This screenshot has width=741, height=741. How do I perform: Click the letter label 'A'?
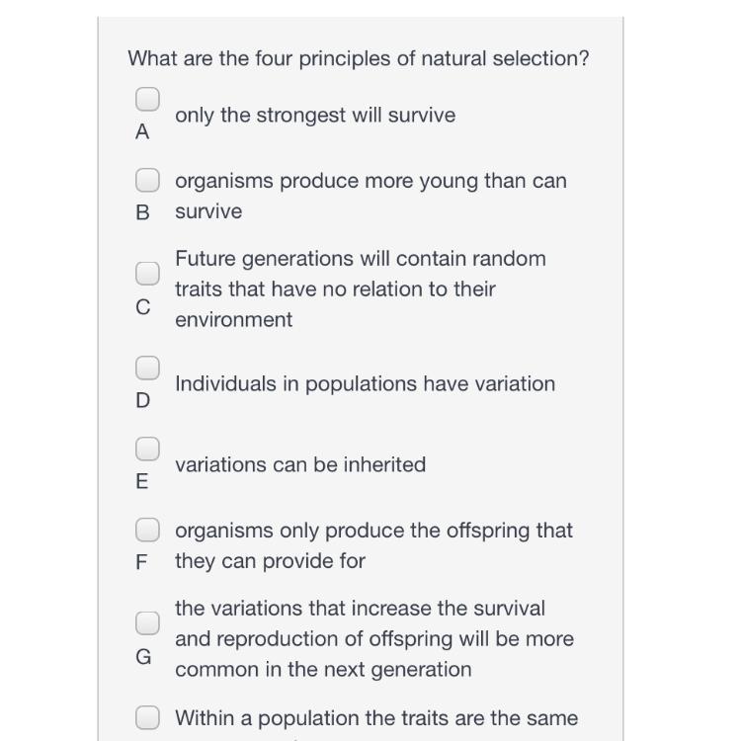(x=142, y=132)
